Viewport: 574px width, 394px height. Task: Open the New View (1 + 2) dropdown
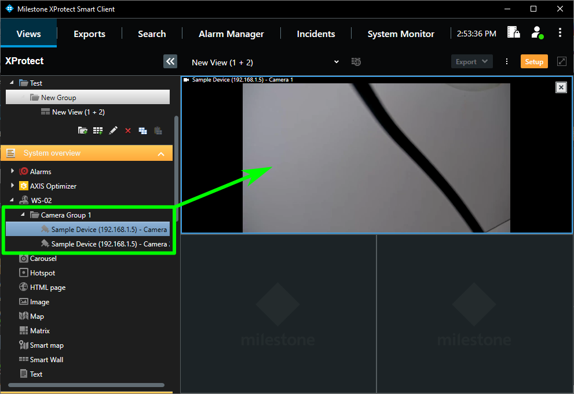pyautogui.click(x=337, y=62)
